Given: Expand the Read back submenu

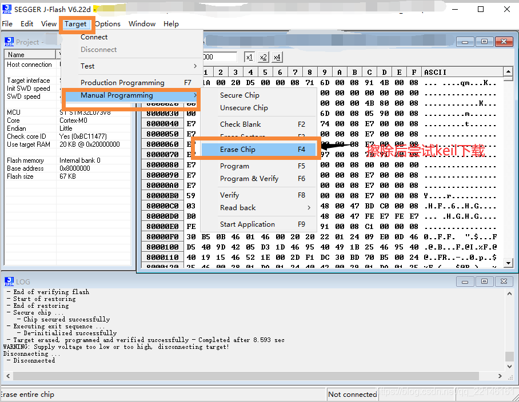Looking at the screenshot, I should [258, 208].
